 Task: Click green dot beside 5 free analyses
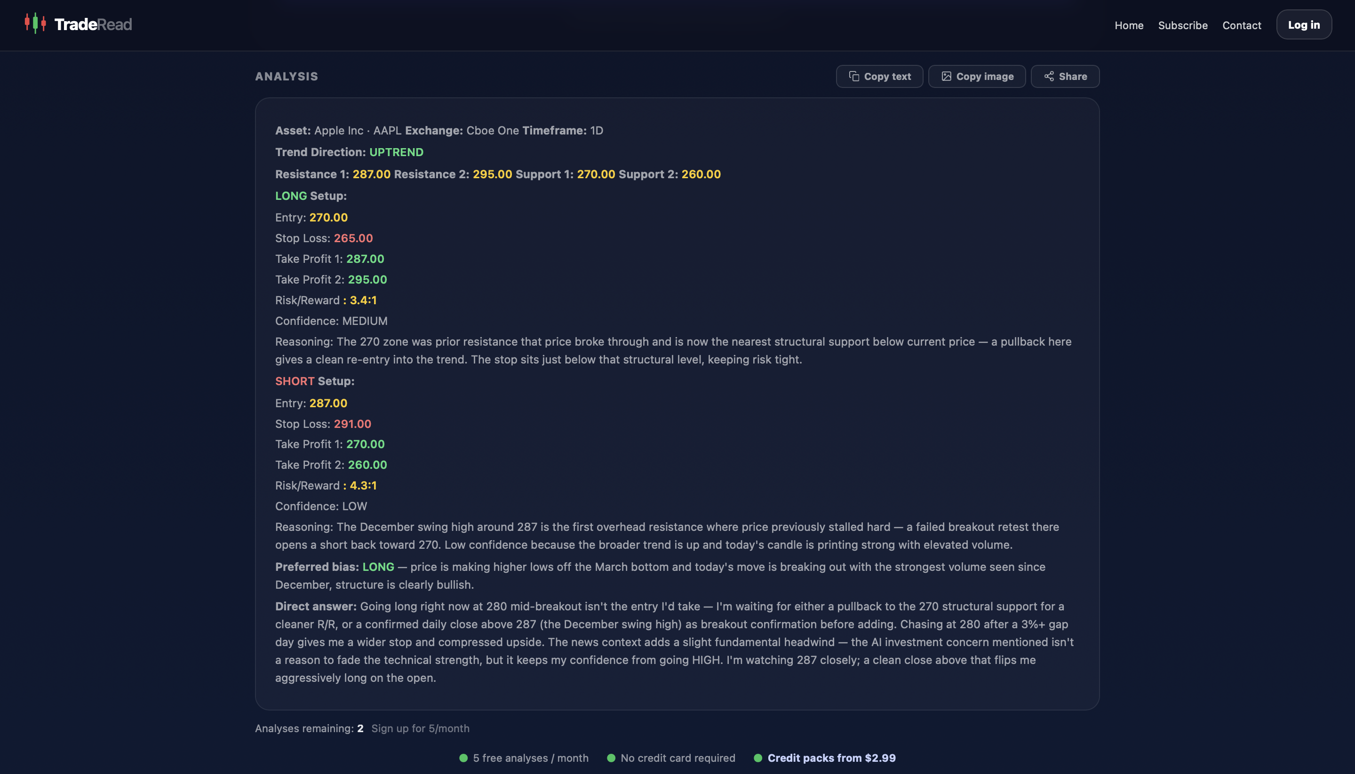[x=463, y=758]
